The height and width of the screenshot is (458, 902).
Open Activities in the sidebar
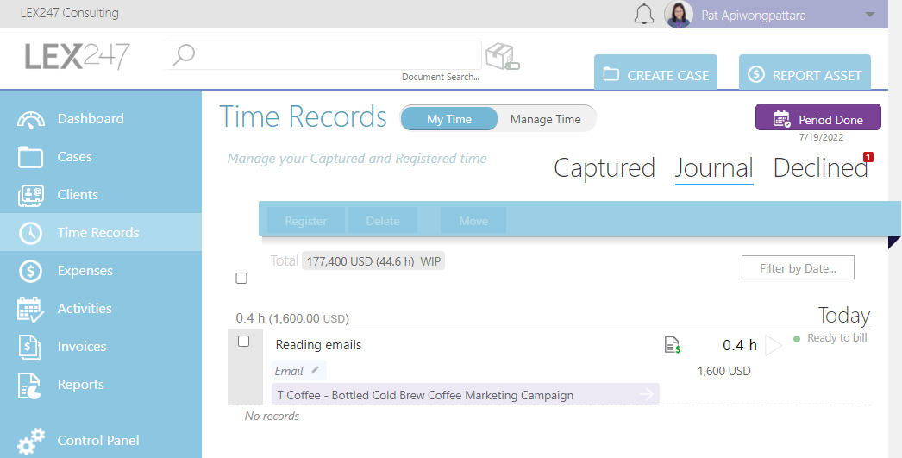point(101,309)
